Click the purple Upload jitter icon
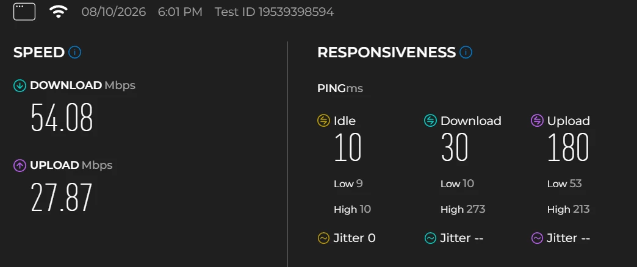Image resolution: width=637 pixels, height=267 pixels. coord(537,238)
